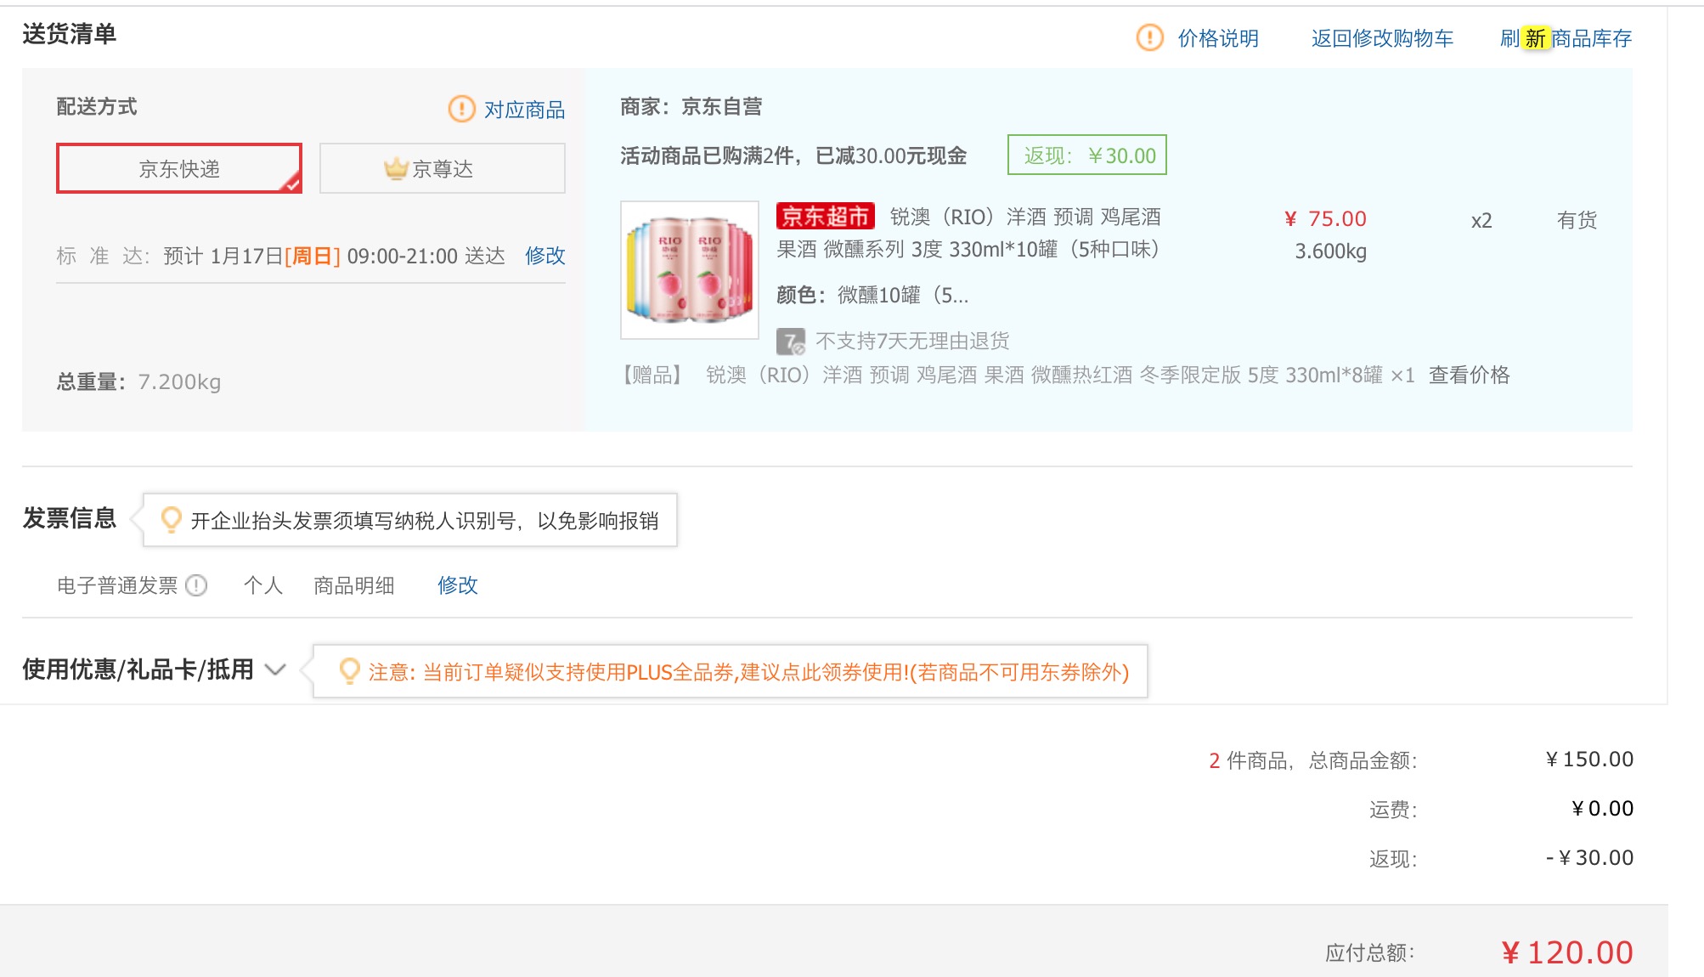Click the 返现 -¥30.00 summary value

tap(1589, 857)
